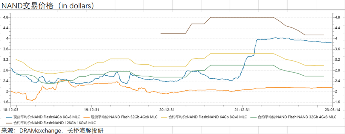
Task: Click the green NAND 32Gb contract legend swatch
Action: click(254, 117)
